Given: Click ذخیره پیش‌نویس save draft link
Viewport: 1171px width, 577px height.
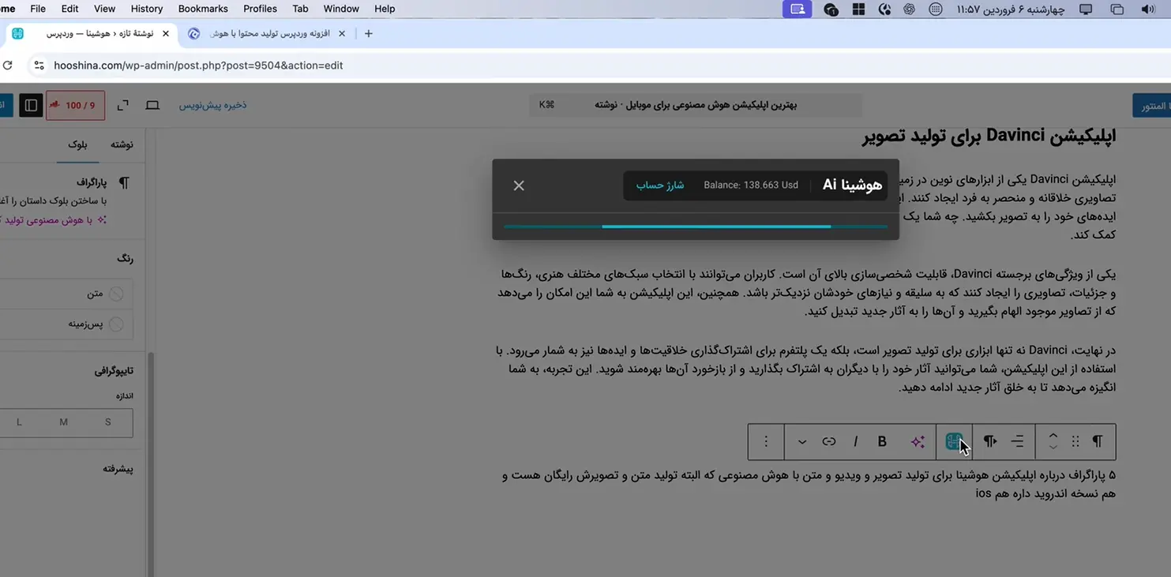Looking at the screenshot, I should (x=213, y=105).
